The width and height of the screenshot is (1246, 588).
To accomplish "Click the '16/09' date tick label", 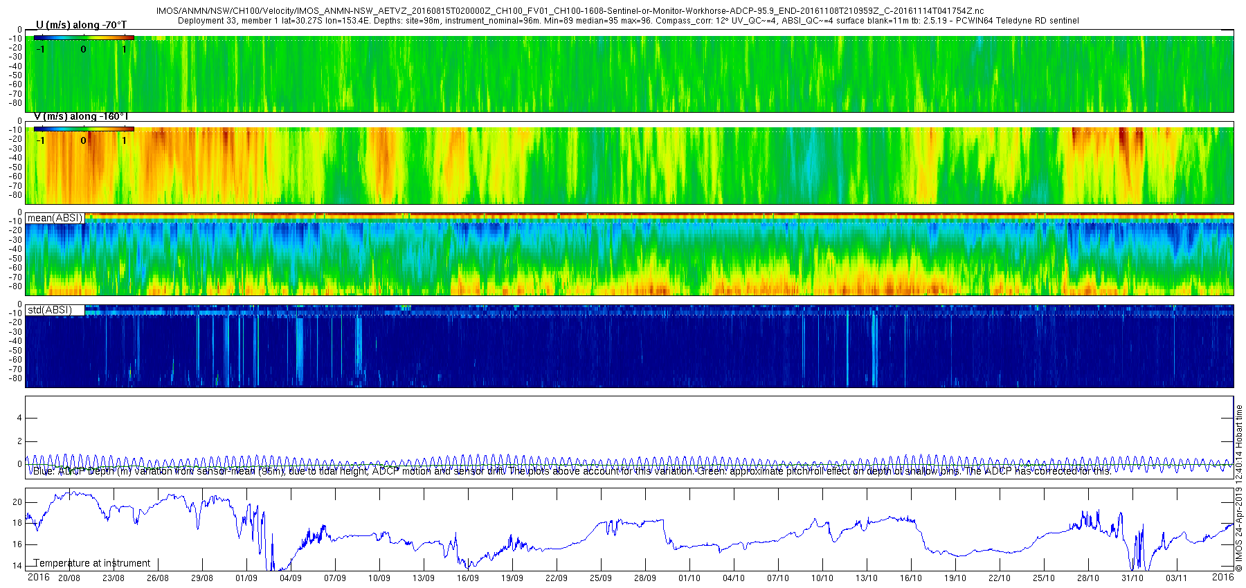I will coord(468,578).
